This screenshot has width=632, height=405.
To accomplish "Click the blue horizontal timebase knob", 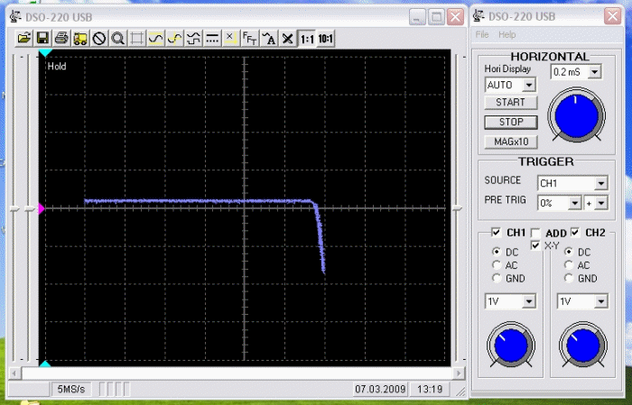I will (x=575, y=116).
